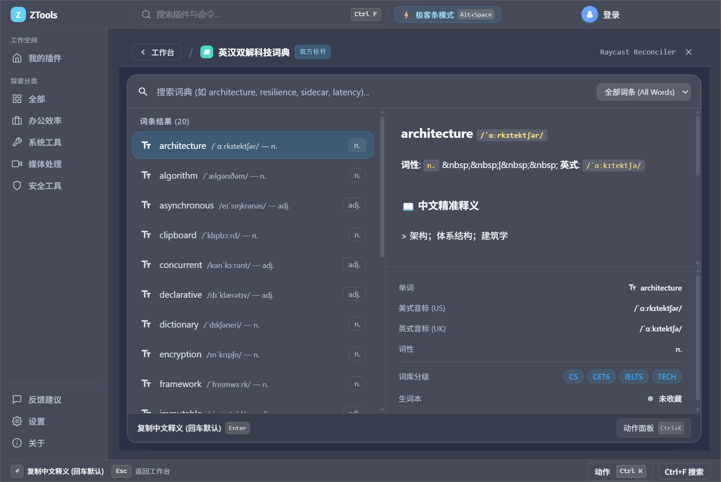Click the TECH tag
The height and width of the screenshot is (482, 721).
click(x=667, y=376)
